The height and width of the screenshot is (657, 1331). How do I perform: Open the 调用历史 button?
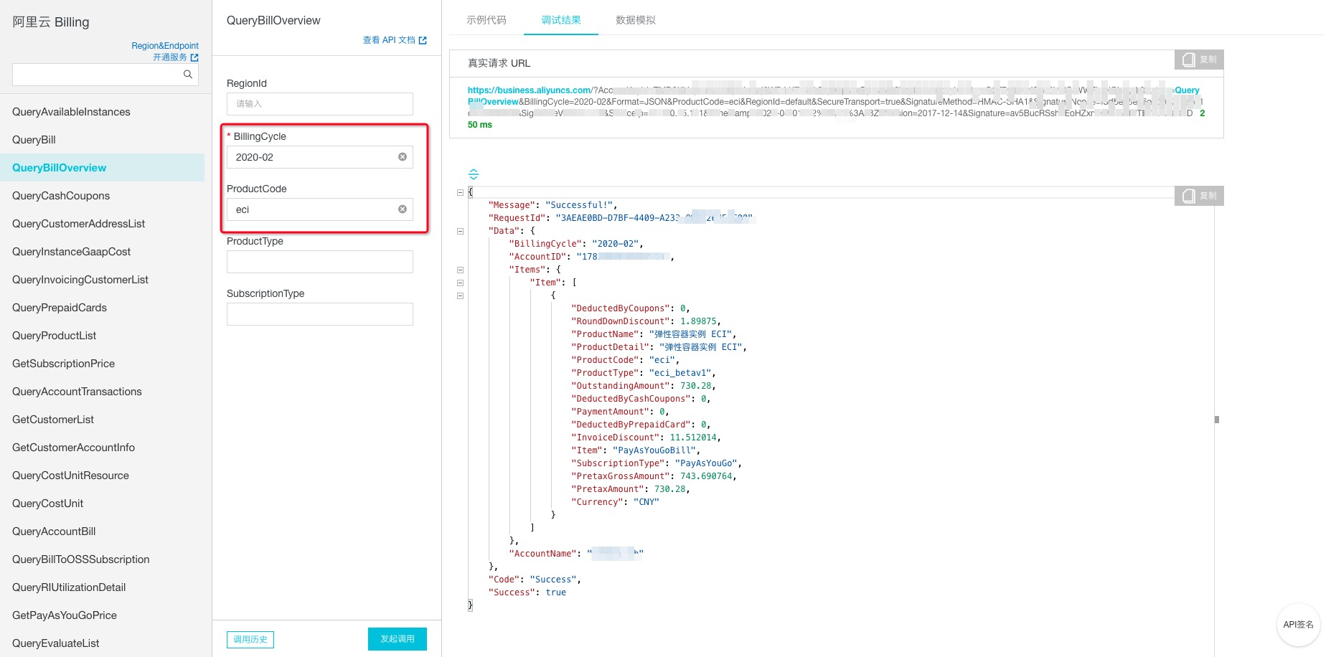point(250,640)
